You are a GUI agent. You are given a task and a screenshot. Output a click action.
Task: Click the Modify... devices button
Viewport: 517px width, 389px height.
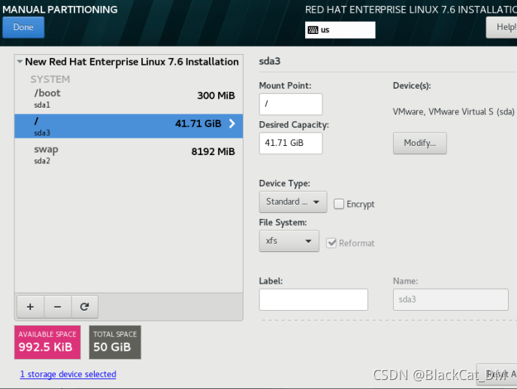(420, 143)
